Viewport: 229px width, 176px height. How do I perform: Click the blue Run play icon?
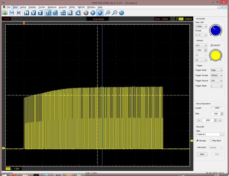point(93,13)
